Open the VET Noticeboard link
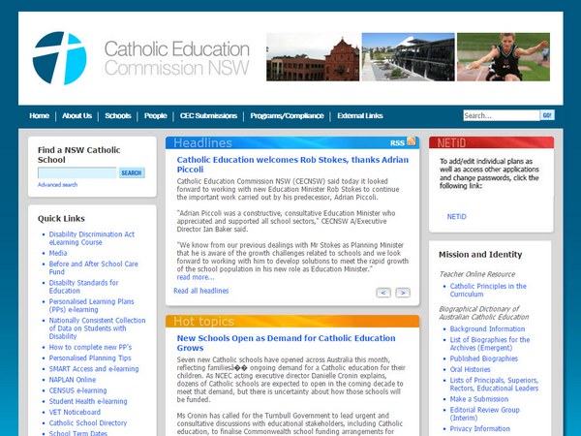 pyautogui.click(x=75, y=412)
